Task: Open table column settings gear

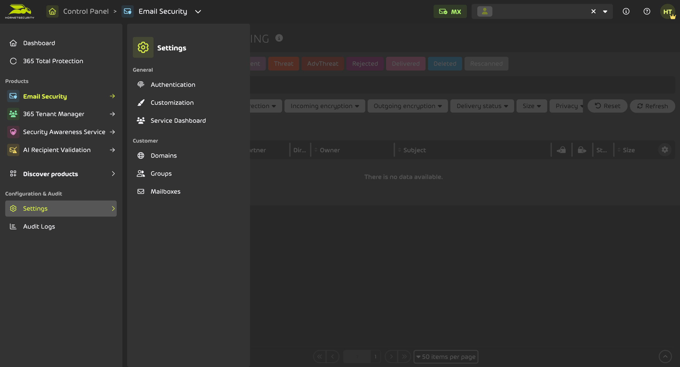Action: (665, 150)
